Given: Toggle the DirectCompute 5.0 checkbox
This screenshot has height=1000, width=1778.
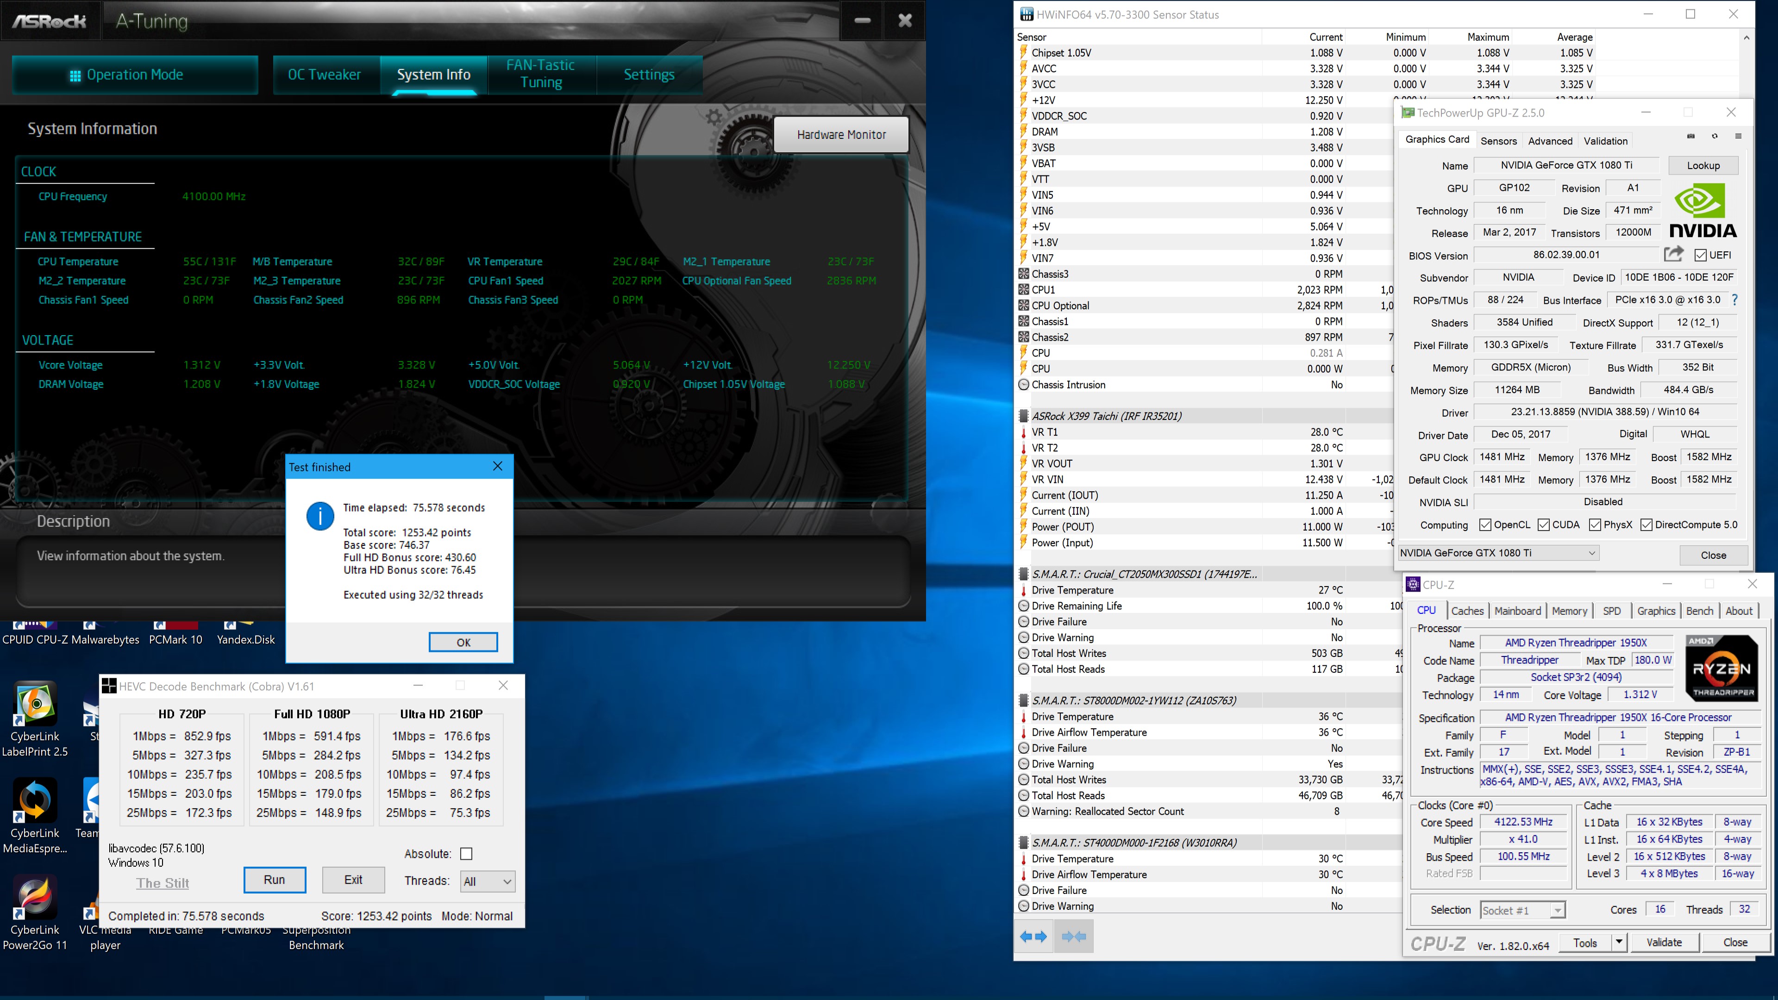Looking at the screenshot, I should click(x=1646, y=525).
